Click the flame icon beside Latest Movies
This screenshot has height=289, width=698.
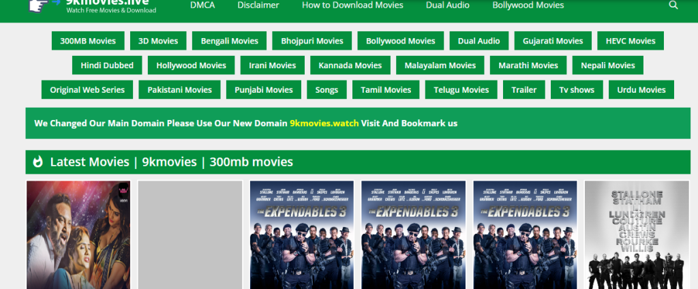point(38,161)
